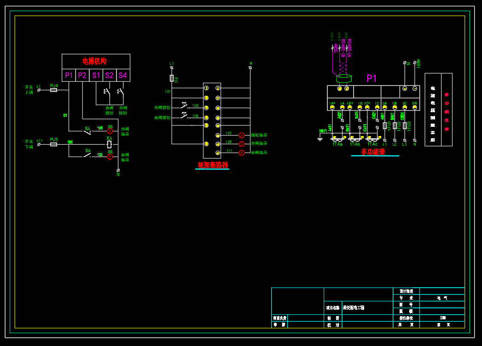Select the 1FU3 fuse symbol

pyautogui.click(x=405, y=125)
